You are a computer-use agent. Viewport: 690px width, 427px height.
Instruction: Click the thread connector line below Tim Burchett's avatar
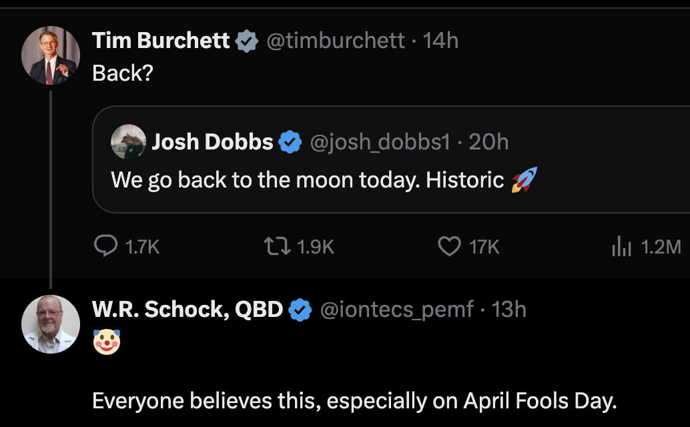pyautogui.click(x=50, y=187)
